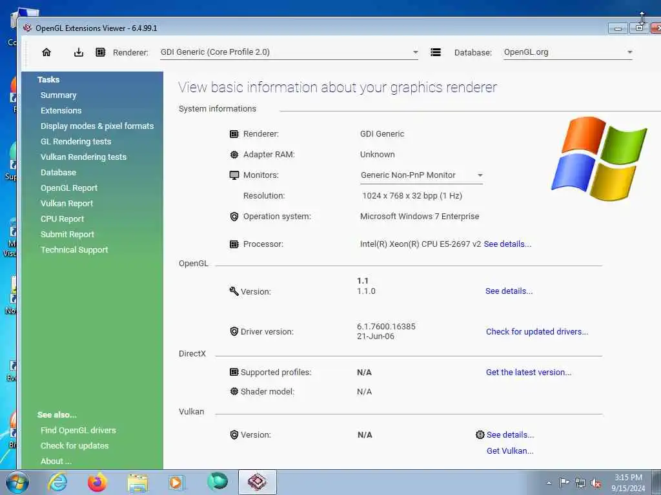Viewport: 661px width, 495px height.
Task: Open the Monitors dropdown
Action: (480, 175)
